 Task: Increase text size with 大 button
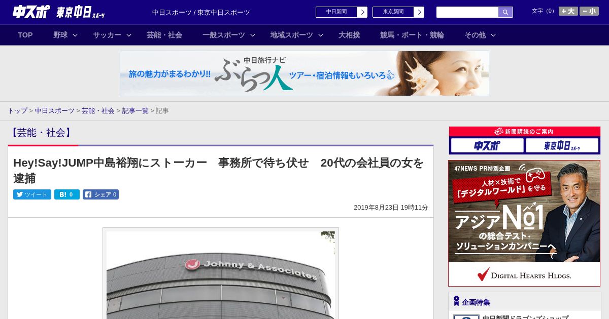coord(568,11)
